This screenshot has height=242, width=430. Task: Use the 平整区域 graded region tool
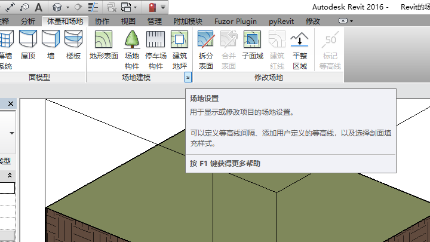coord(299,50)
